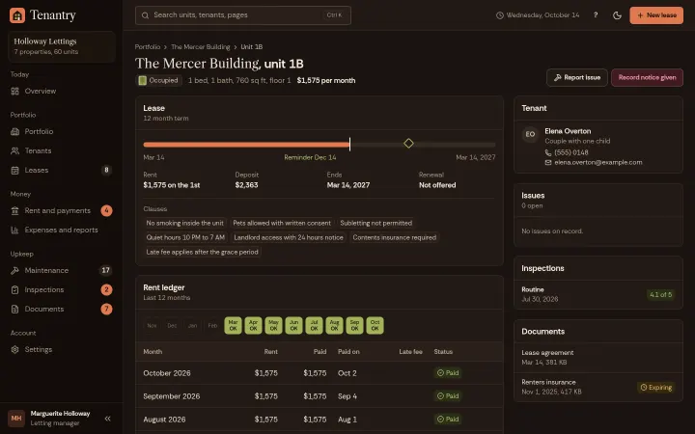Click the tenant email envelope icon
Image resolution: width=695 pixels, height=434 pixels.
point(548,163)
